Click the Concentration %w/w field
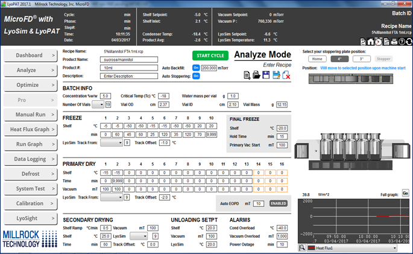The height and width of the screenshot is (254, 413). click(x=106, y=96)
